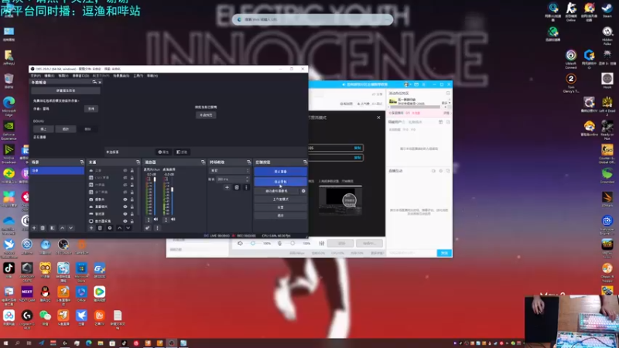Viewport: 619px width, 348px height.
Task: Add a new scene in Scenes dock
Action: pos(34,227)
